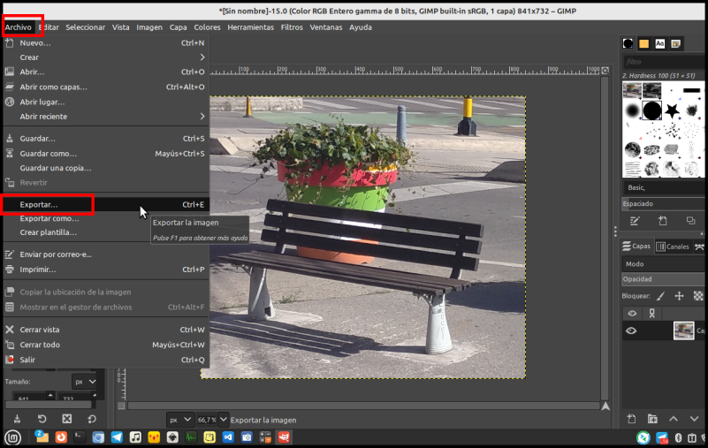The height and width of the screenshot is (448, 708).
Task: Click the edit brush icon
Action: point(635,220)
